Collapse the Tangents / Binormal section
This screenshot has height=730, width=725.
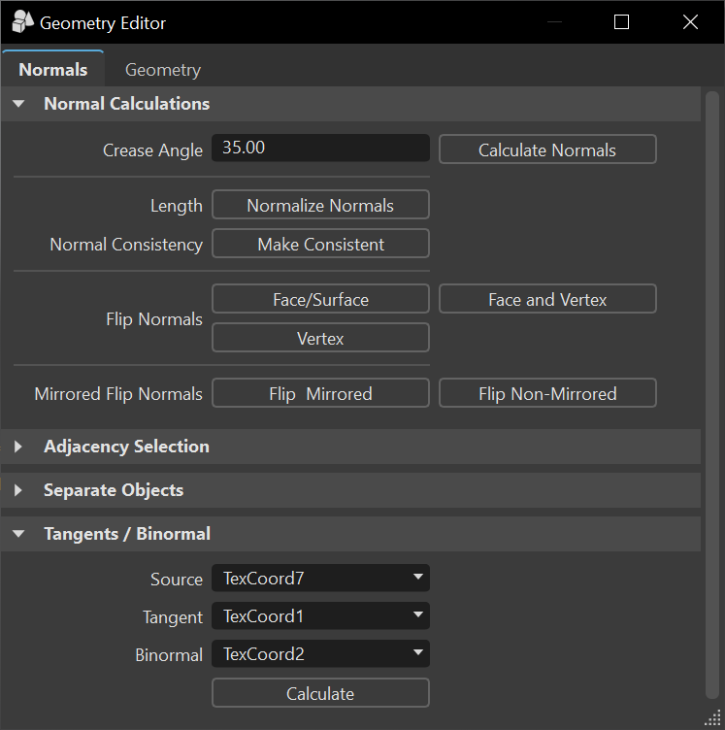(x=18, y=534)
